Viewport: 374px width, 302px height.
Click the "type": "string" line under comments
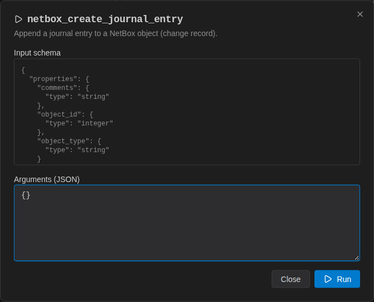pyautogui.click(x=77, y=97)
